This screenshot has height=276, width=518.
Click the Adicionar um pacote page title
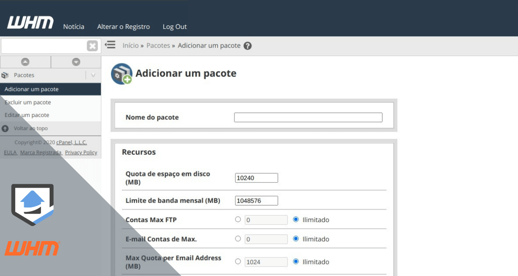186,73
